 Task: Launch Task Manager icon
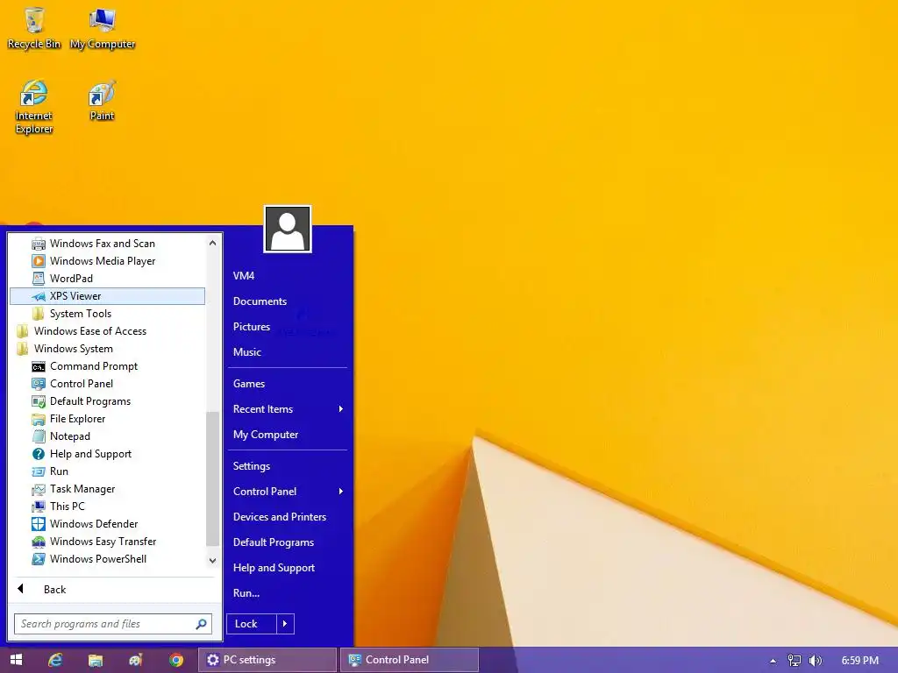pyautogui.click(x=39, y=489)
